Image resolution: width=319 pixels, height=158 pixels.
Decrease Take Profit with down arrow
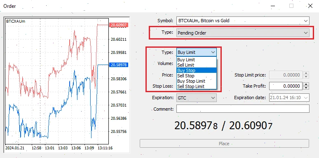coord(306,88)
